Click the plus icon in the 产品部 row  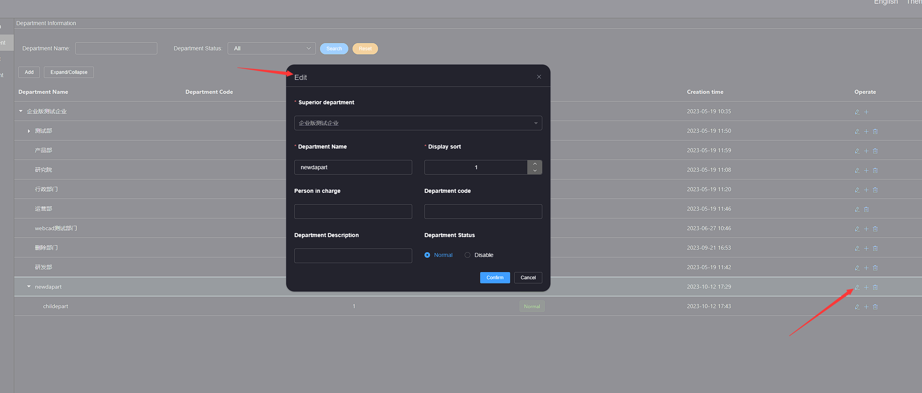(x=866, y=151)
